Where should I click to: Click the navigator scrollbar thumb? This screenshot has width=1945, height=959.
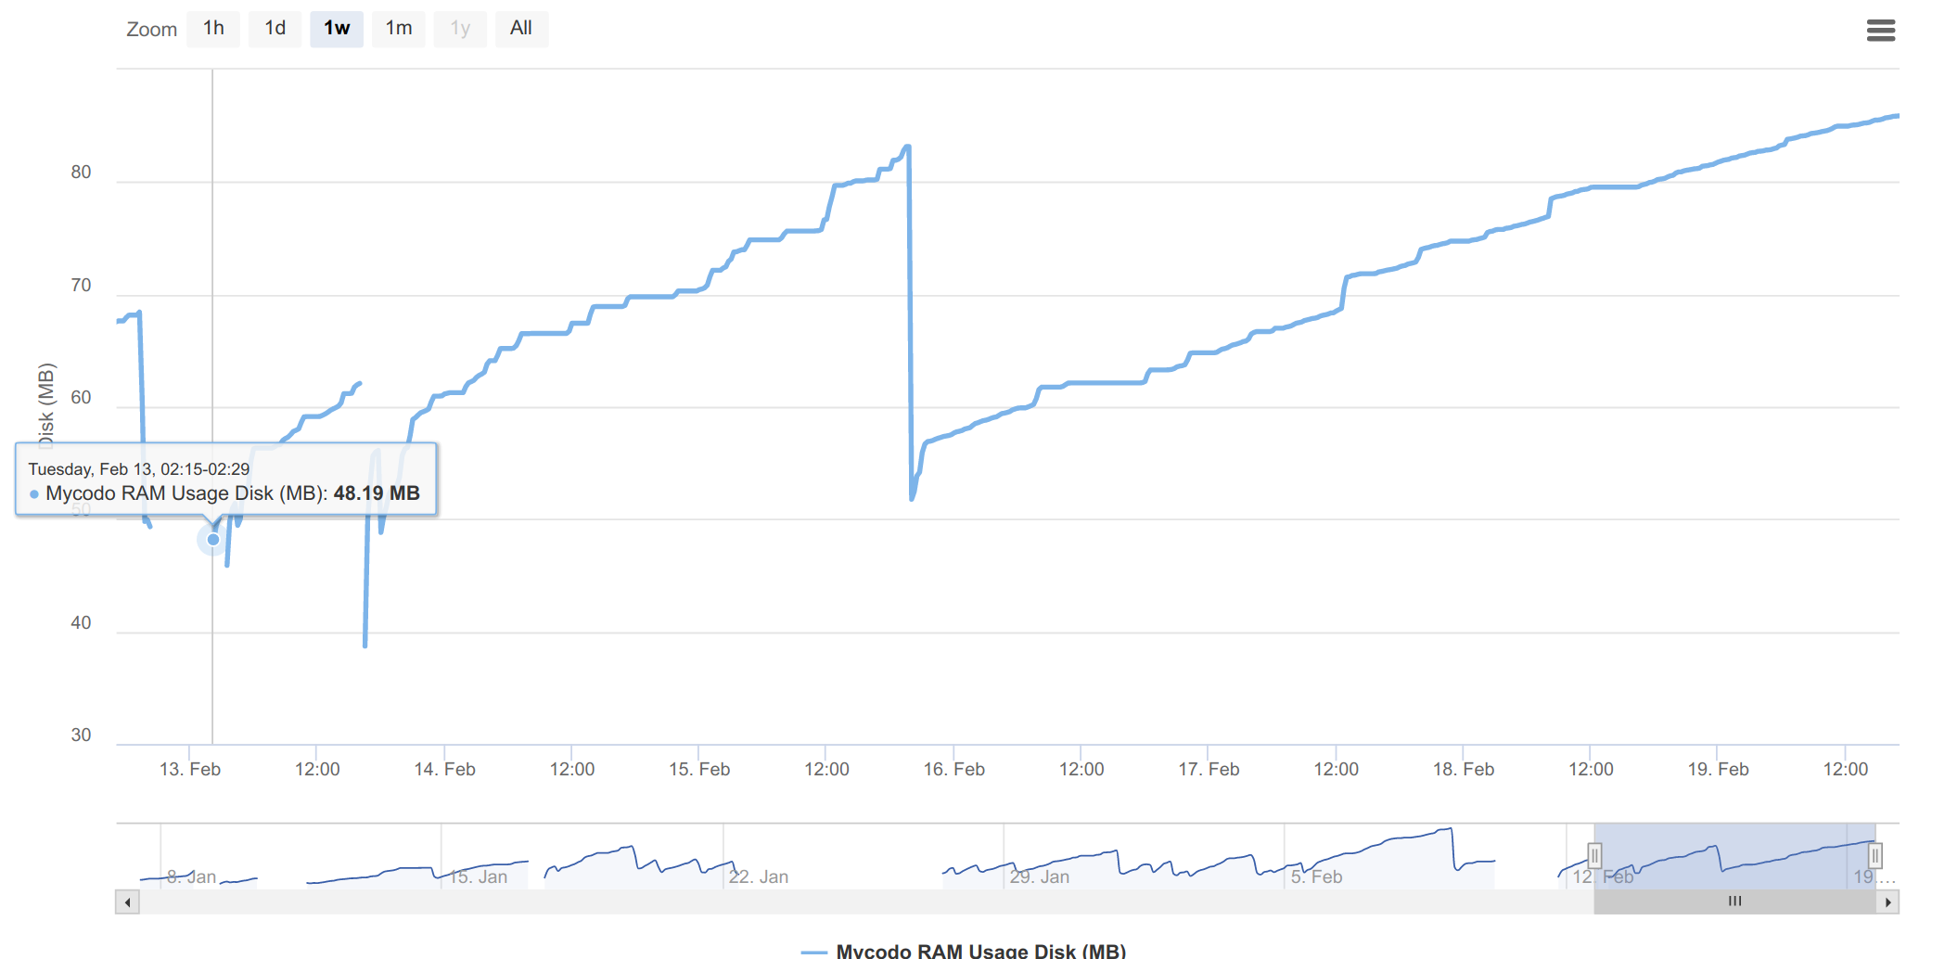1734,901
